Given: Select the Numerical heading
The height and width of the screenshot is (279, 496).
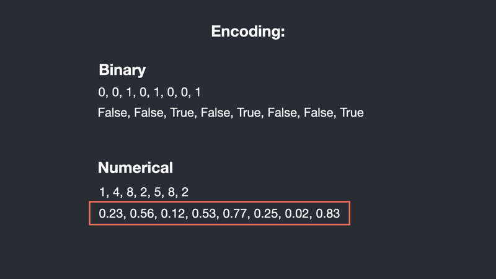Looking at the screenshot, I should point(135,167).
